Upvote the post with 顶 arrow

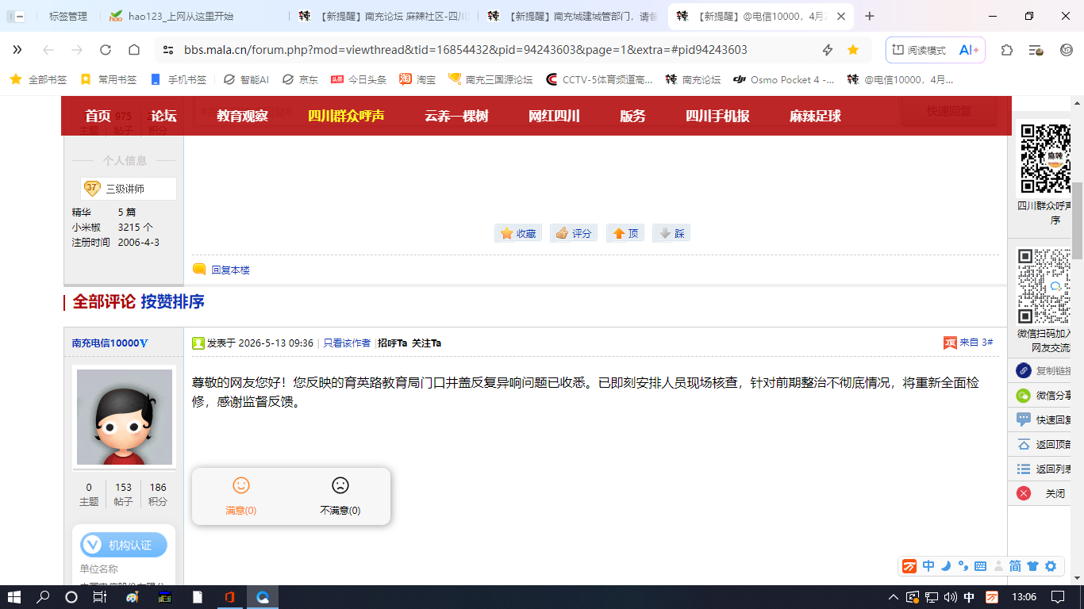pyautogui.click(x=625, y=233)
